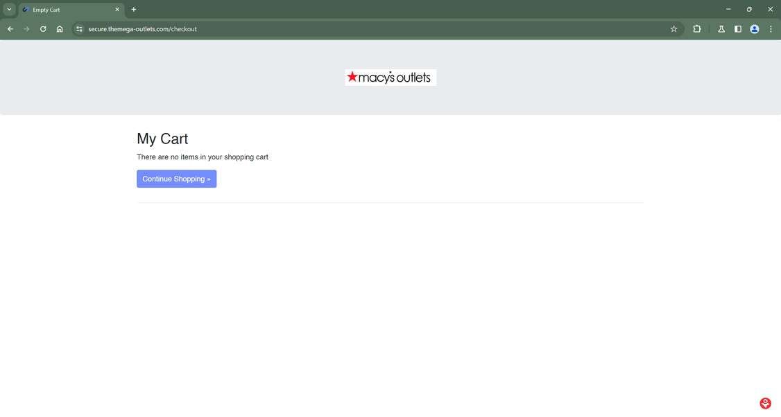Screen dimensions: 781x417
Task: Click the browser forward arrow
Action: [26, 29]
